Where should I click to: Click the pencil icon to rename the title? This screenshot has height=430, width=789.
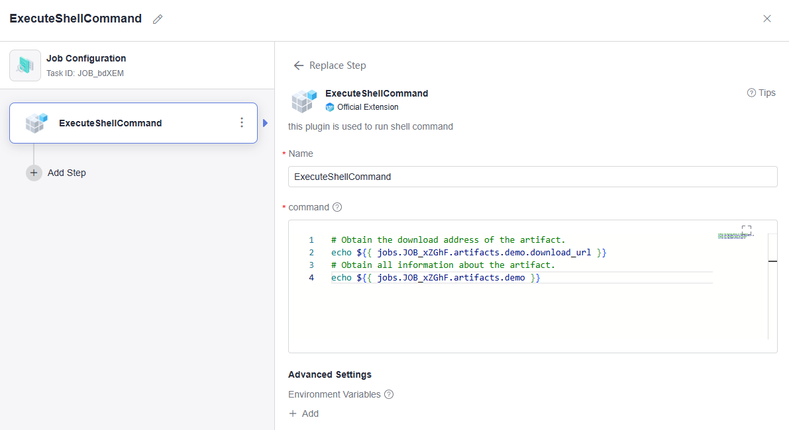158,19
